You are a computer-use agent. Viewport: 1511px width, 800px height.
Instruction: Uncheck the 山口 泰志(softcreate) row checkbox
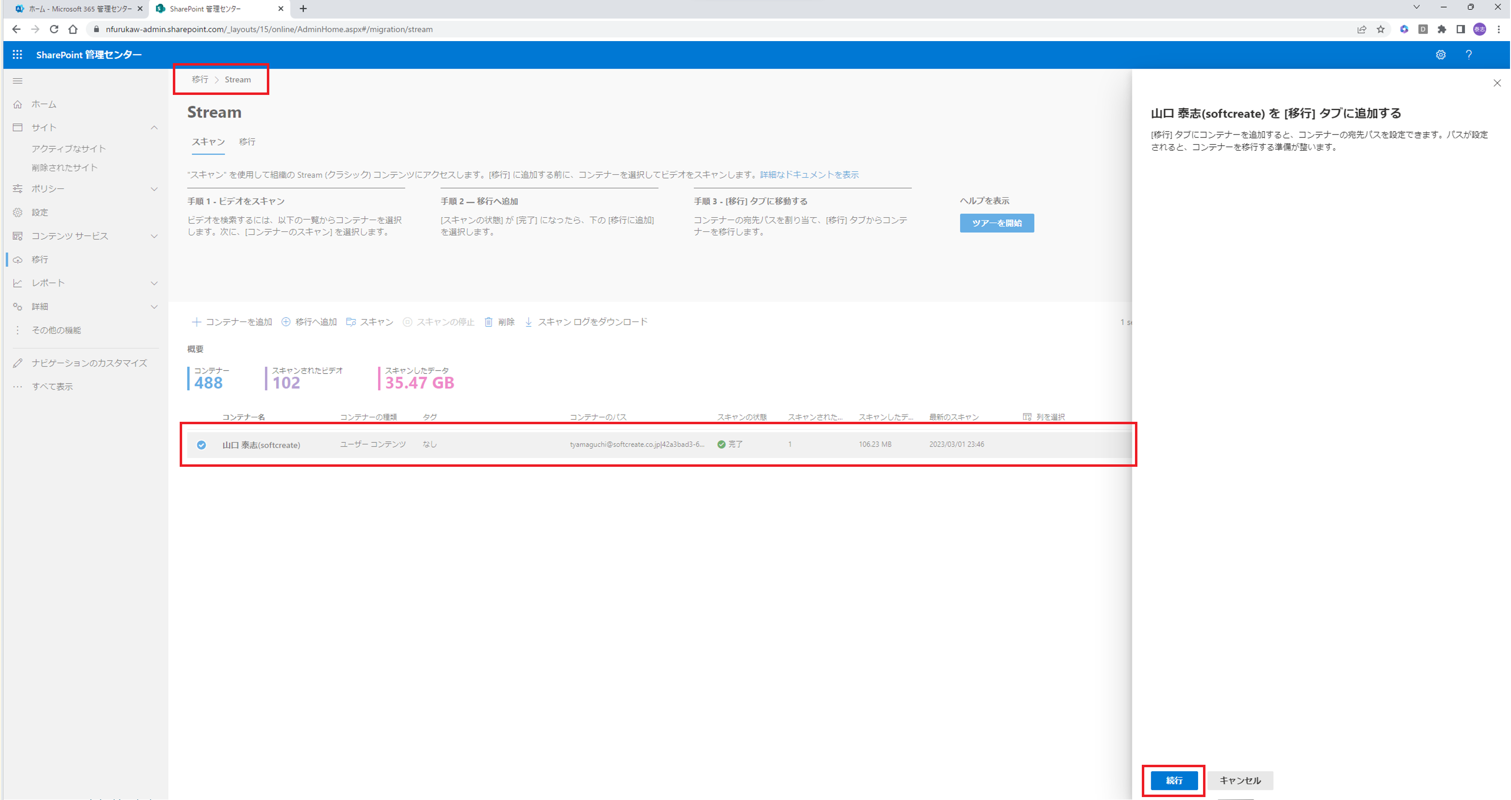click(x=201, y=445)
